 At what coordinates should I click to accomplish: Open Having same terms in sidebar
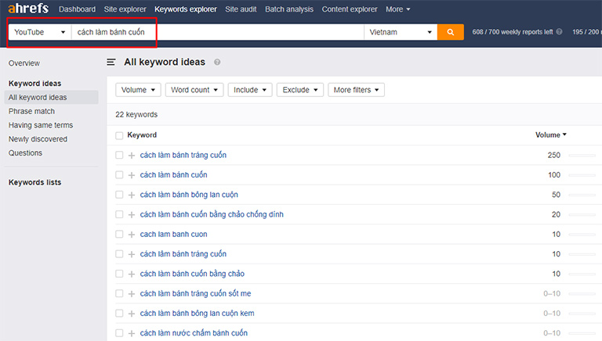(41, 125)
